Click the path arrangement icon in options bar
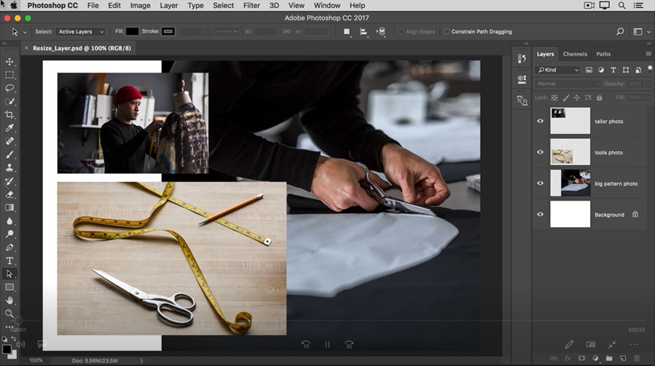Viewport: 655px width, 366px height. pyautogui.click(x=381, y=32)
